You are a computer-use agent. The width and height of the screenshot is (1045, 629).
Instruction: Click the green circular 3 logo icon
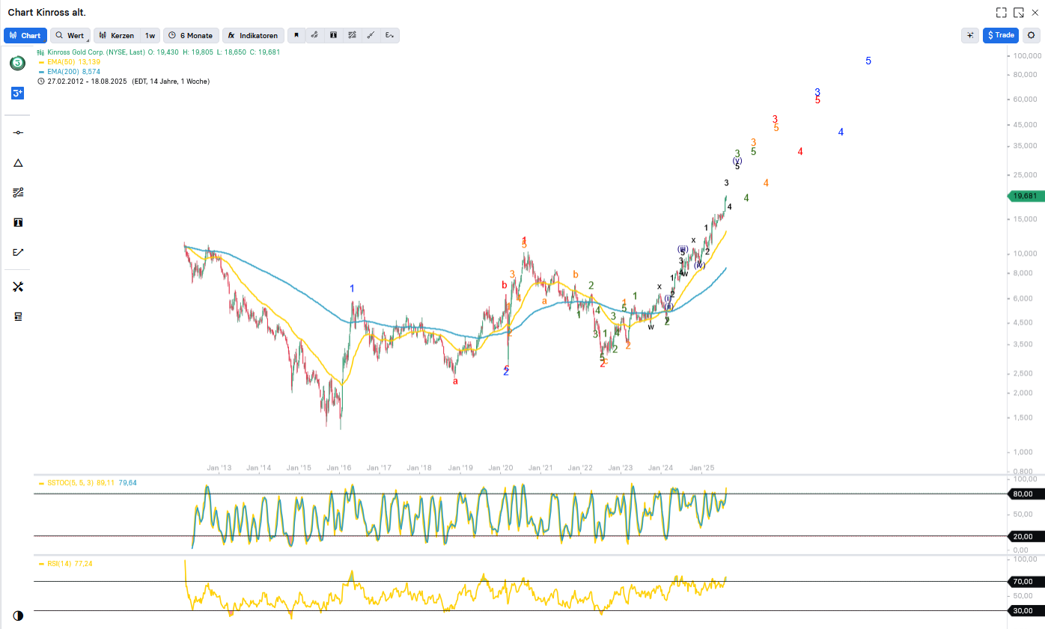pos(17,63)
